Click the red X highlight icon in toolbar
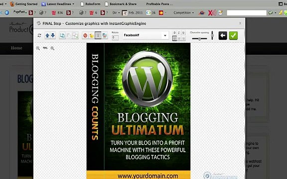The width and height of the screenshot is (287, 179). click(x=212, y=12)
